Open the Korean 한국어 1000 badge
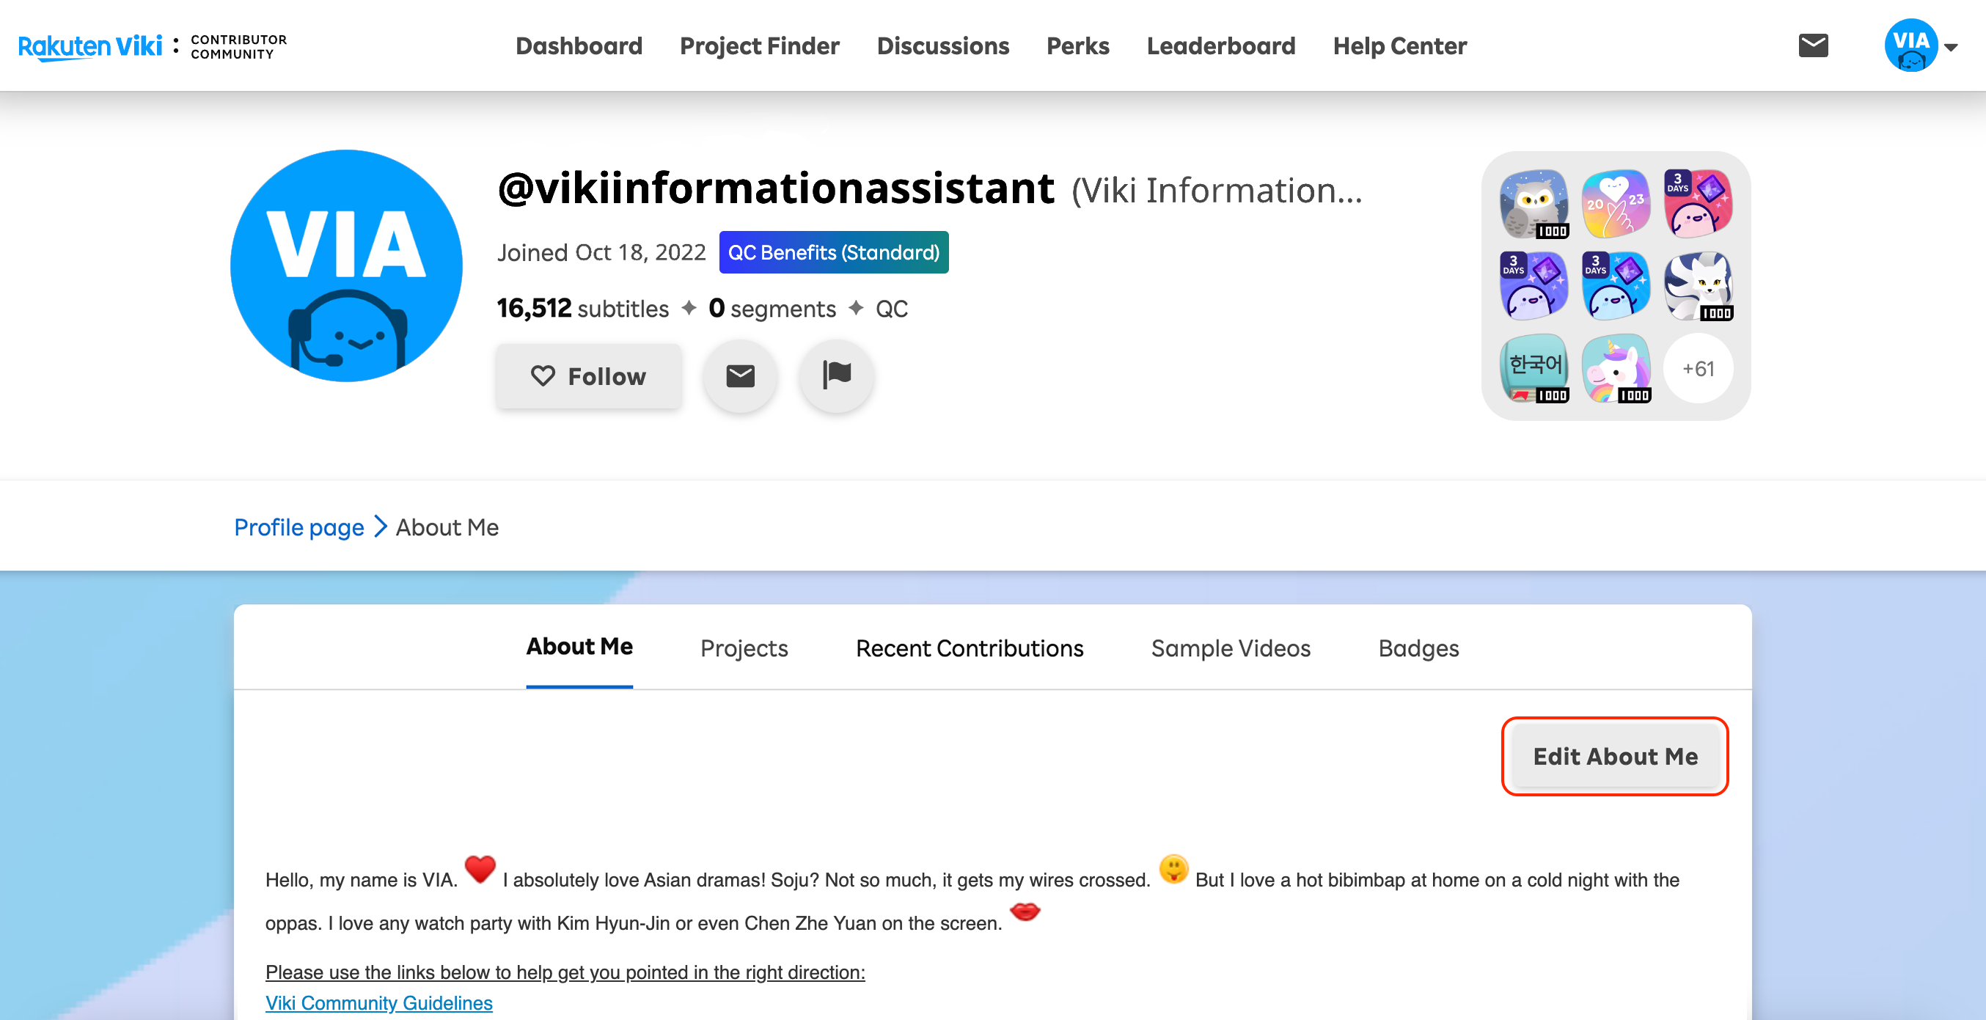The height and width of the screenshot is (1020, 1986). tap(1534, 369)
